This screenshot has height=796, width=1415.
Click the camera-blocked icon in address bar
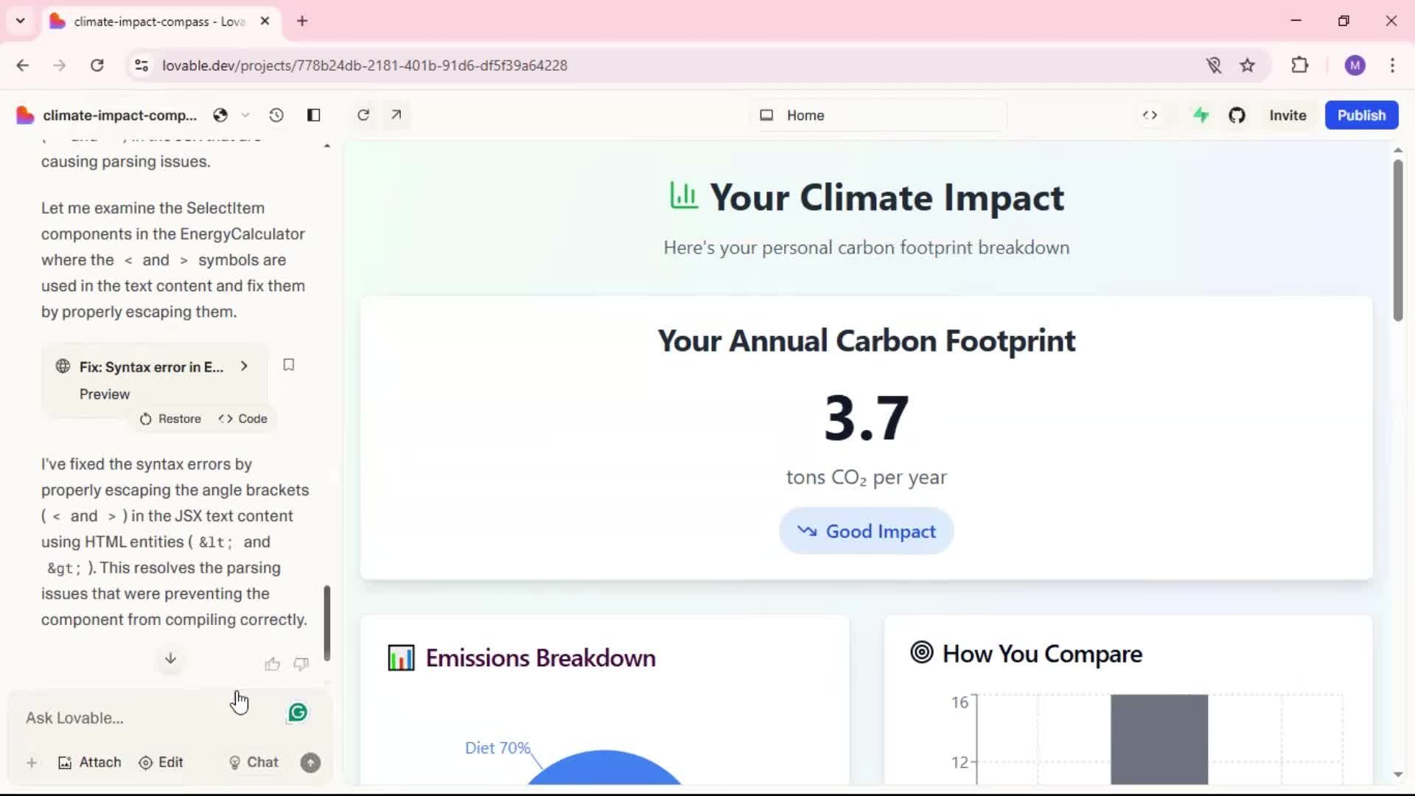pyautogui.click(x=1214, y=66)
